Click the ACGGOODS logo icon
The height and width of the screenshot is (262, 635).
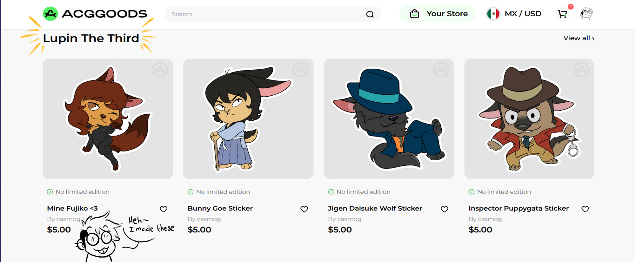tap(50, 14)
